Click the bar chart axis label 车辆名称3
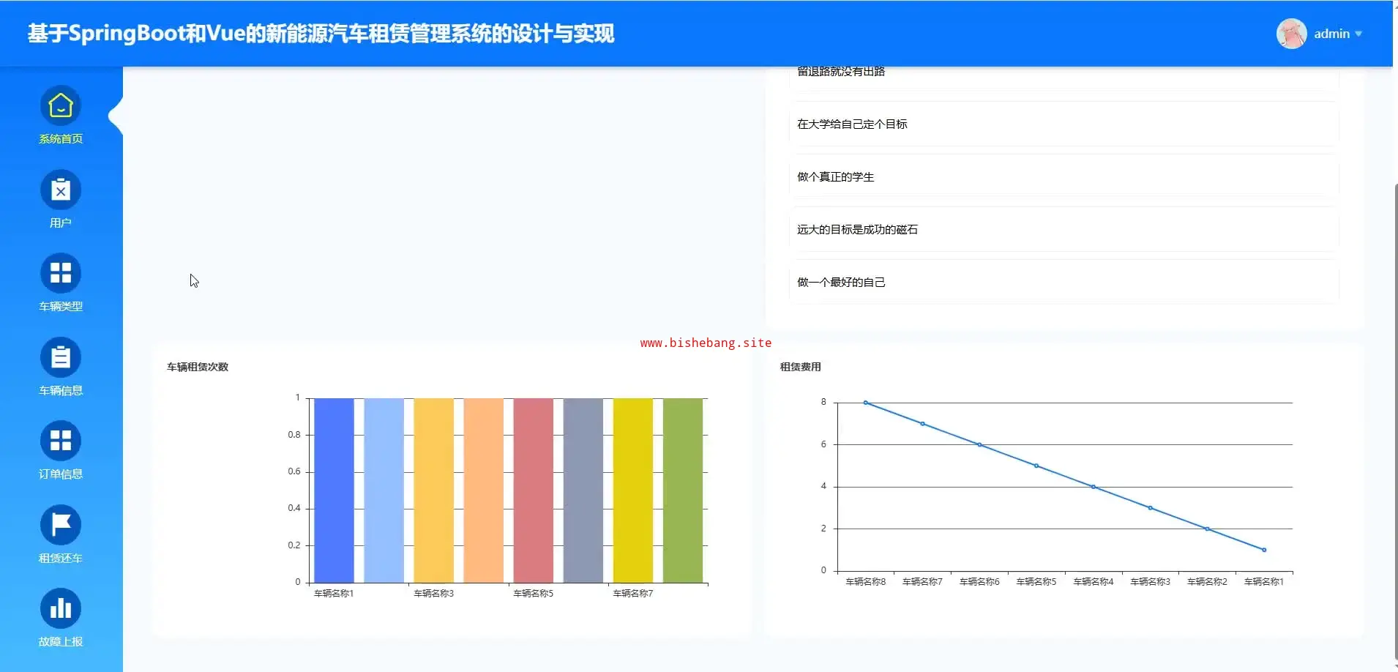 pos(434,594)
